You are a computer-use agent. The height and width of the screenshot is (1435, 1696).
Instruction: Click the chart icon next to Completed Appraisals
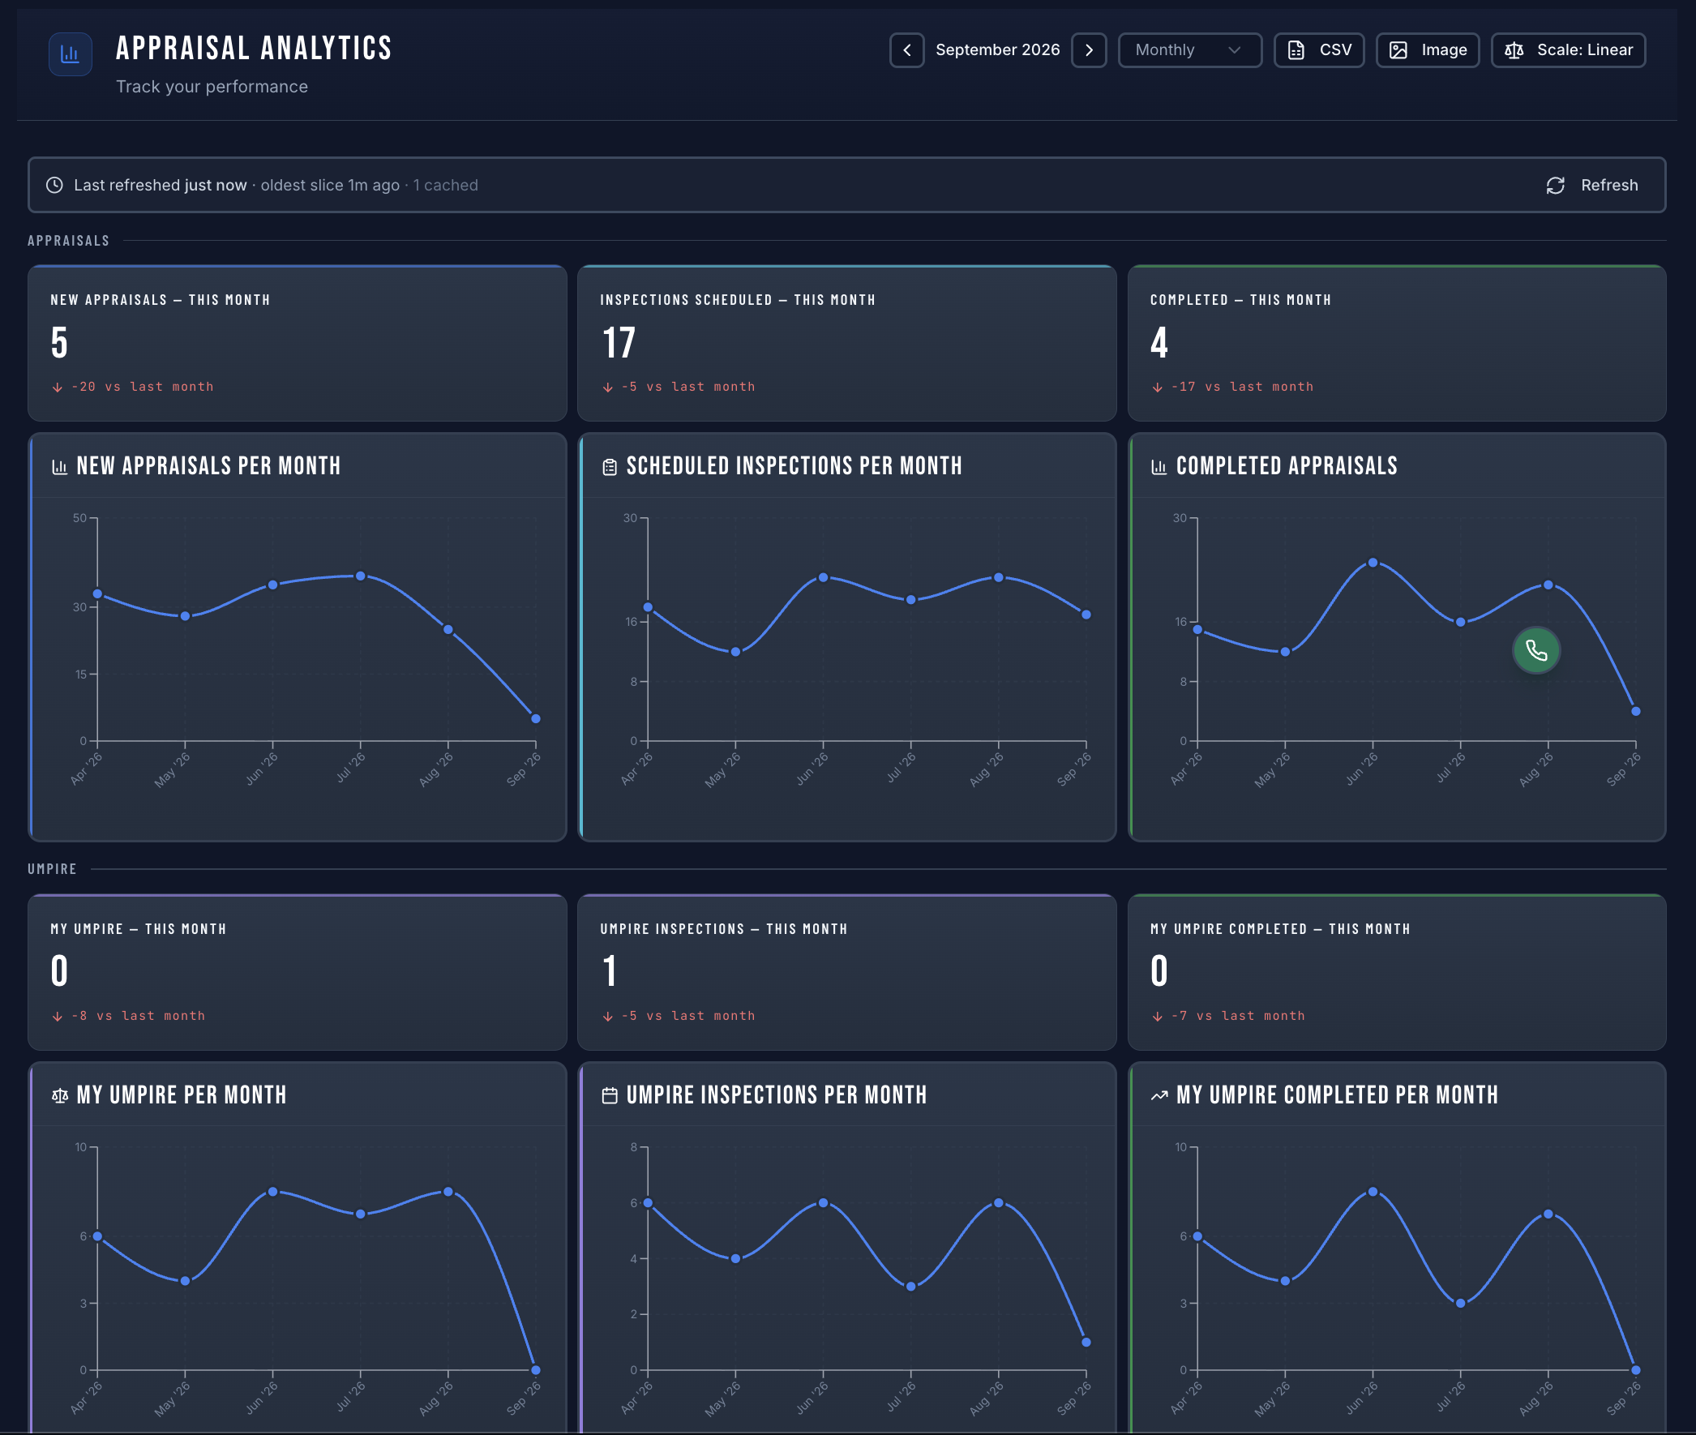click(x=1159, y=467)
